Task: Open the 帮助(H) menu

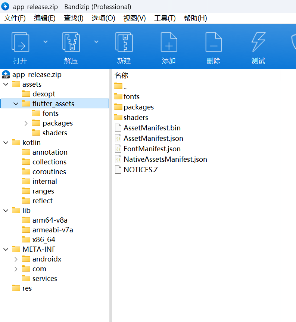Action: click(x=196, y=18)
